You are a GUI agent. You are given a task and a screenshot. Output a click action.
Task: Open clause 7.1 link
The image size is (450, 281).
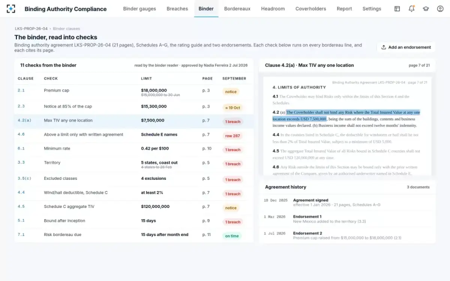click(21, 235)
